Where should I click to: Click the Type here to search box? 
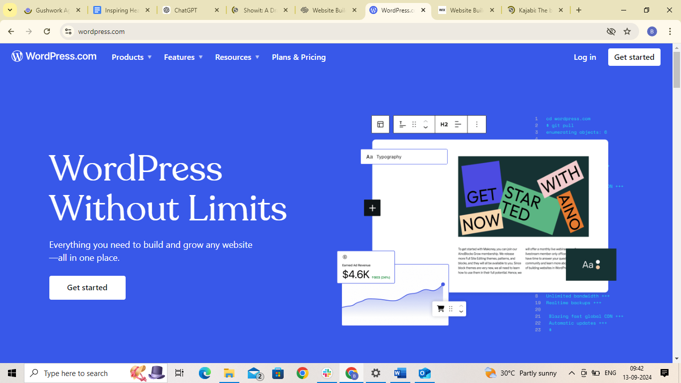click(95, 373)
